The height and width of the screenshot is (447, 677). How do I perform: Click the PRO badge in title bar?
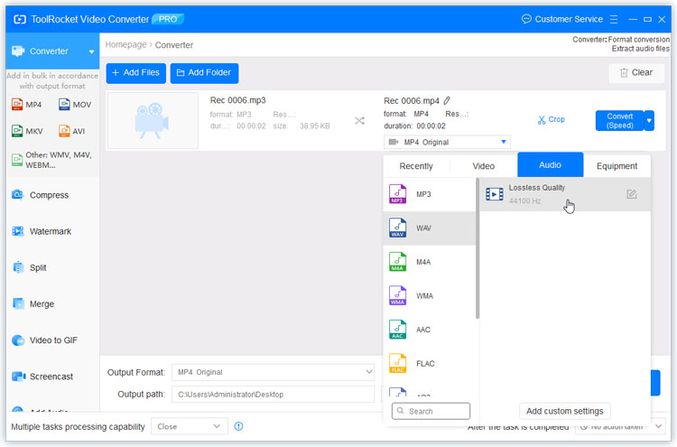[x=168, y=19]
